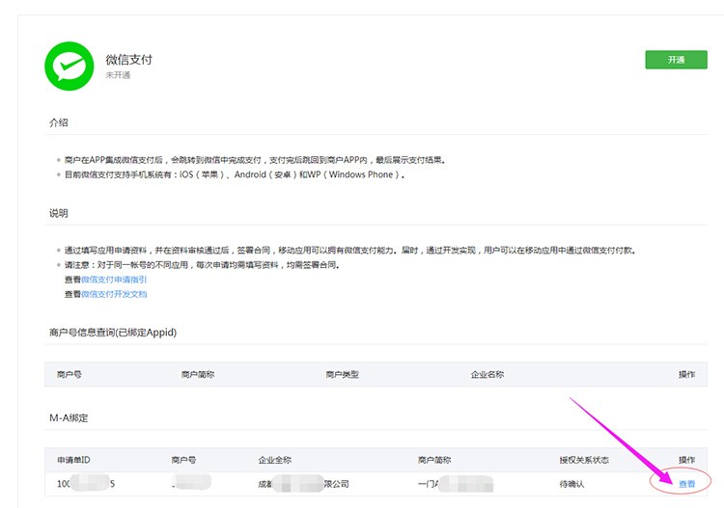Click the 未开通 status label
The height and width of the screenshot is (508, 724).
pyautogui.click(x=118, y=75)
